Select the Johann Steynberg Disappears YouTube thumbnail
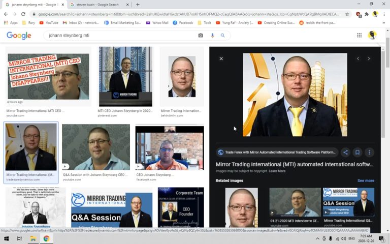The image size is (390, 244). point(48,76)
